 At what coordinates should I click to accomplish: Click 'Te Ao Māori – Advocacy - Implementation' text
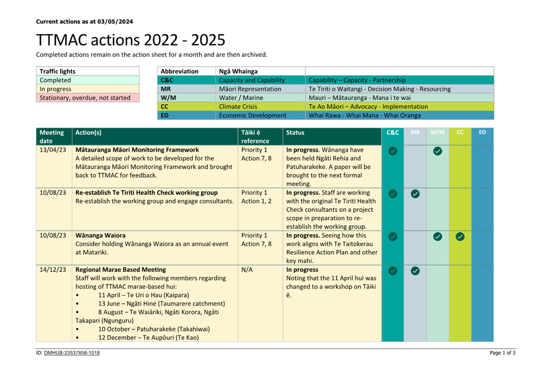click(368, 107)
